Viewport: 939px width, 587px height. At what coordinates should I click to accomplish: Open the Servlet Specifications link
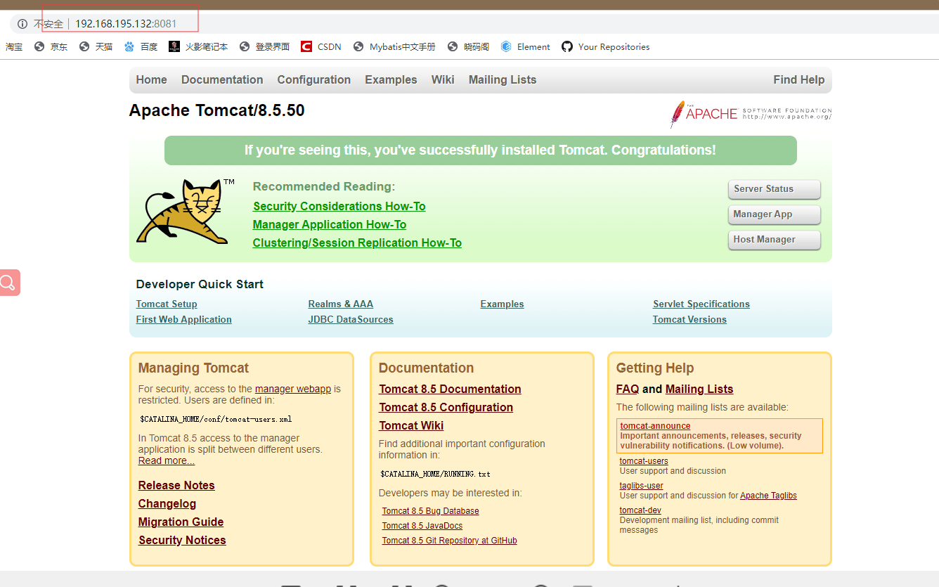point(701,304)
